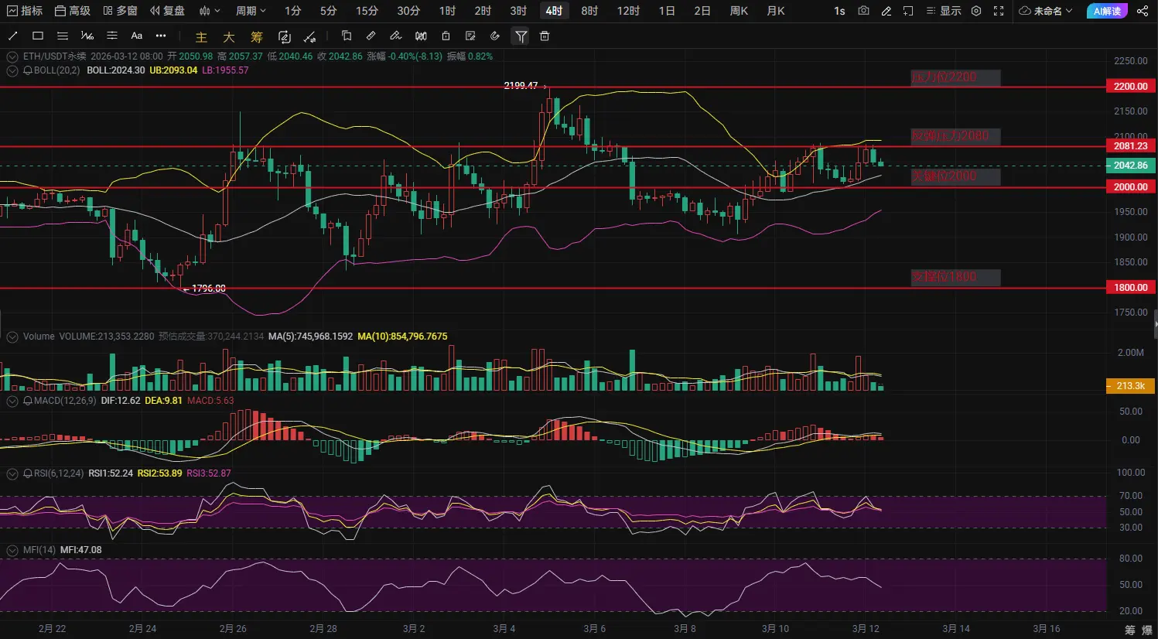
Task: Open the 周期 period dropdown
Action: (x=251, y=11)
